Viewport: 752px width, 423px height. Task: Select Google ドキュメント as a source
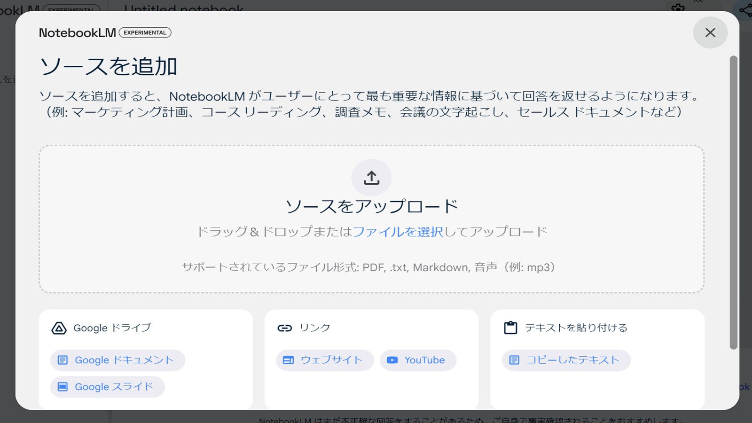[x=117, y=360]
